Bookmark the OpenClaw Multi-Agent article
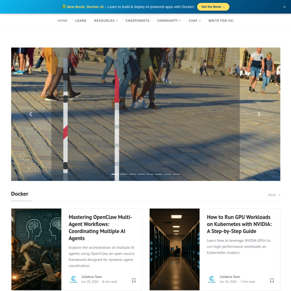The height and width of the screenshot is (291, 291). coord(134,280)
